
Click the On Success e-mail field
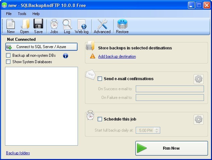click(170, 89)
